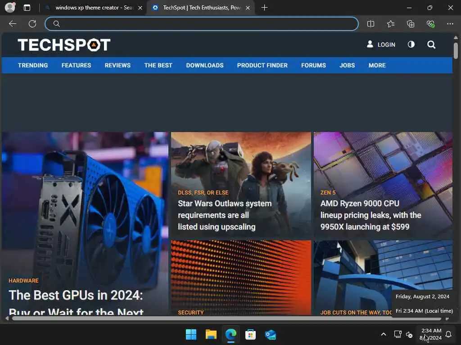Click the DLSS, FSR, OR ELSE label

pyautogui.click(x=203, y=193)
